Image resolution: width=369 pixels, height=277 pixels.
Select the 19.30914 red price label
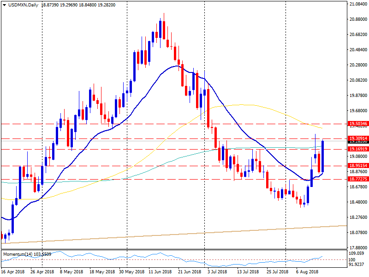click(358, 138)
